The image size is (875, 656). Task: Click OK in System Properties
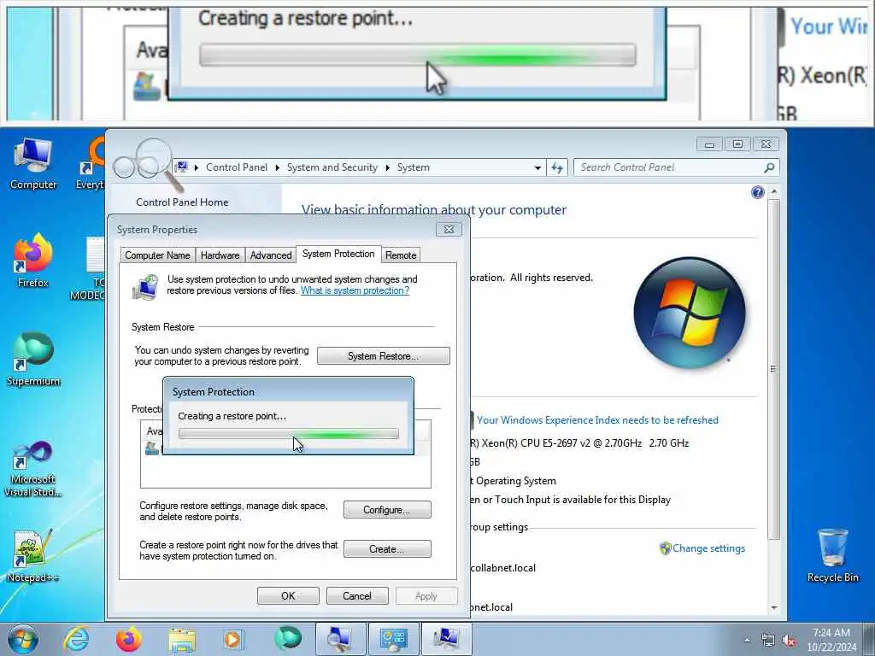pos(288,595)
